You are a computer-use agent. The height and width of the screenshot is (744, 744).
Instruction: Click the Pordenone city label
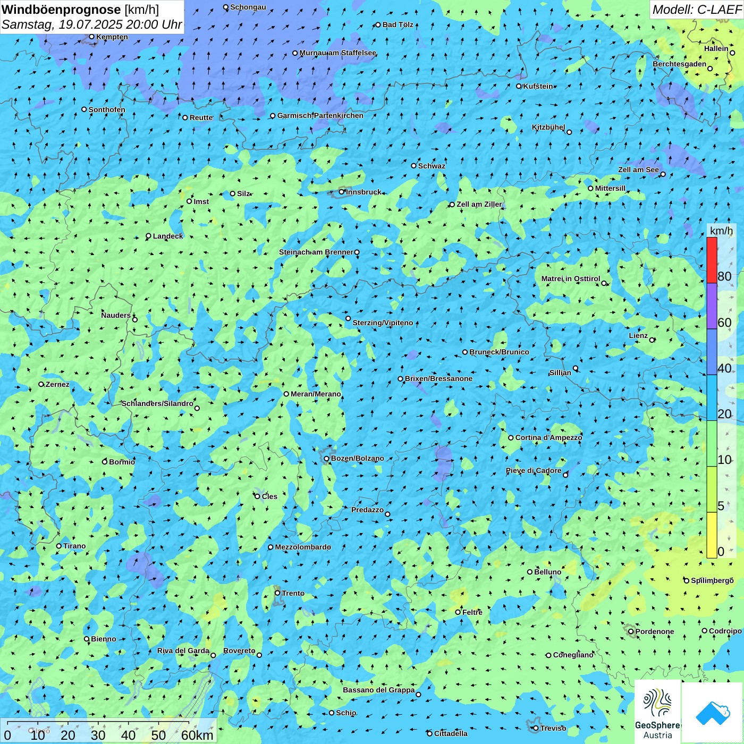(x=655, y=631)
